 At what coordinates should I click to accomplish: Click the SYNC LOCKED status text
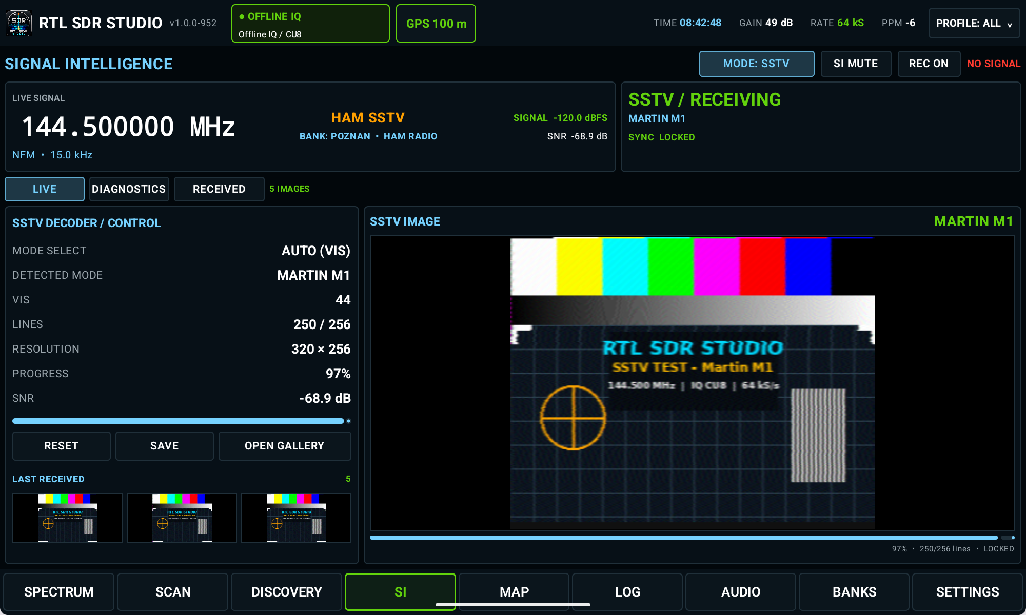(x=662, y=137)
